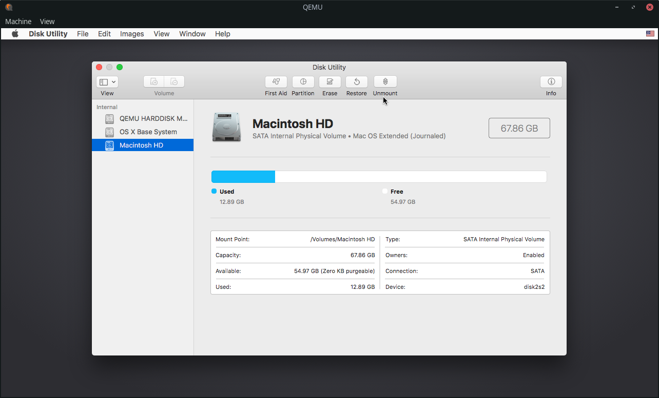Open the File menu

click(83, 34)
